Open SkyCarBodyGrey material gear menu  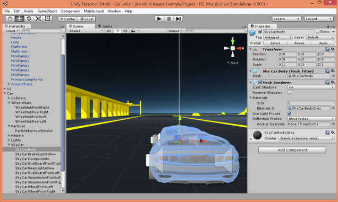pos(333,133)
